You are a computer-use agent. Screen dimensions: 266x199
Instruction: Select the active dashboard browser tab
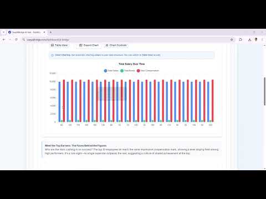tap(27, 32)
